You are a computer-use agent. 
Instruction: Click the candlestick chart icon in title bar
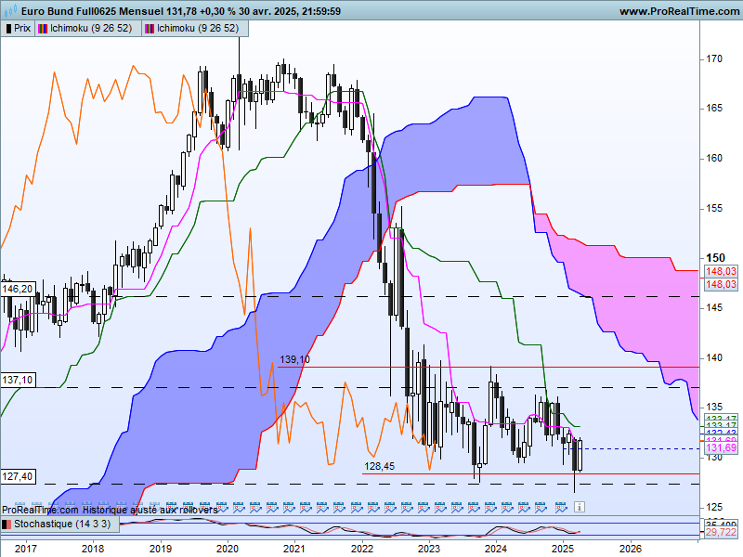coord(9,10)
